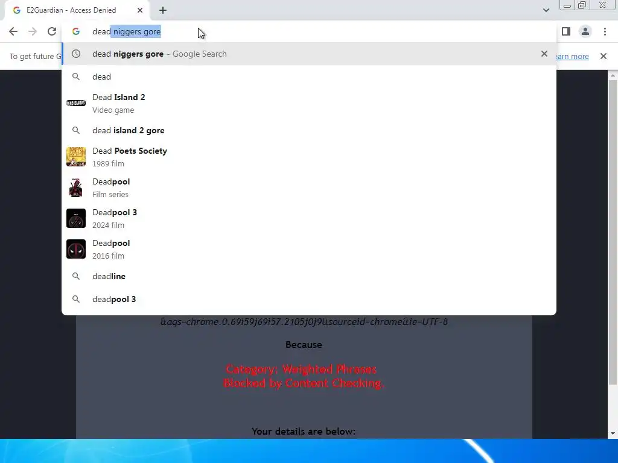Open the Learn more link in the infobar
Screen dimensions: 618x463
point(572,56)
